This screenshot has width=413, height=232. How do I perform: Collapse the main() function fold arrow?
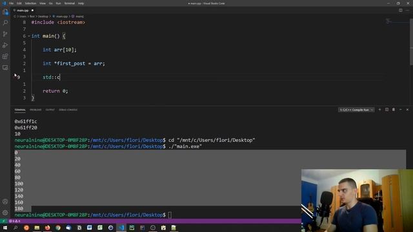click(x=29, y=36)
